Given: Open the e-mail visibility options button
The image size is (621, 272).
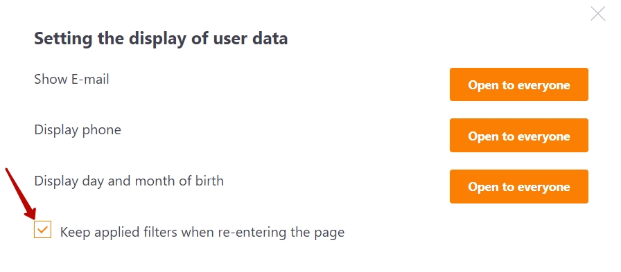Looking at the screenshot, I should (x=519, y=84).
